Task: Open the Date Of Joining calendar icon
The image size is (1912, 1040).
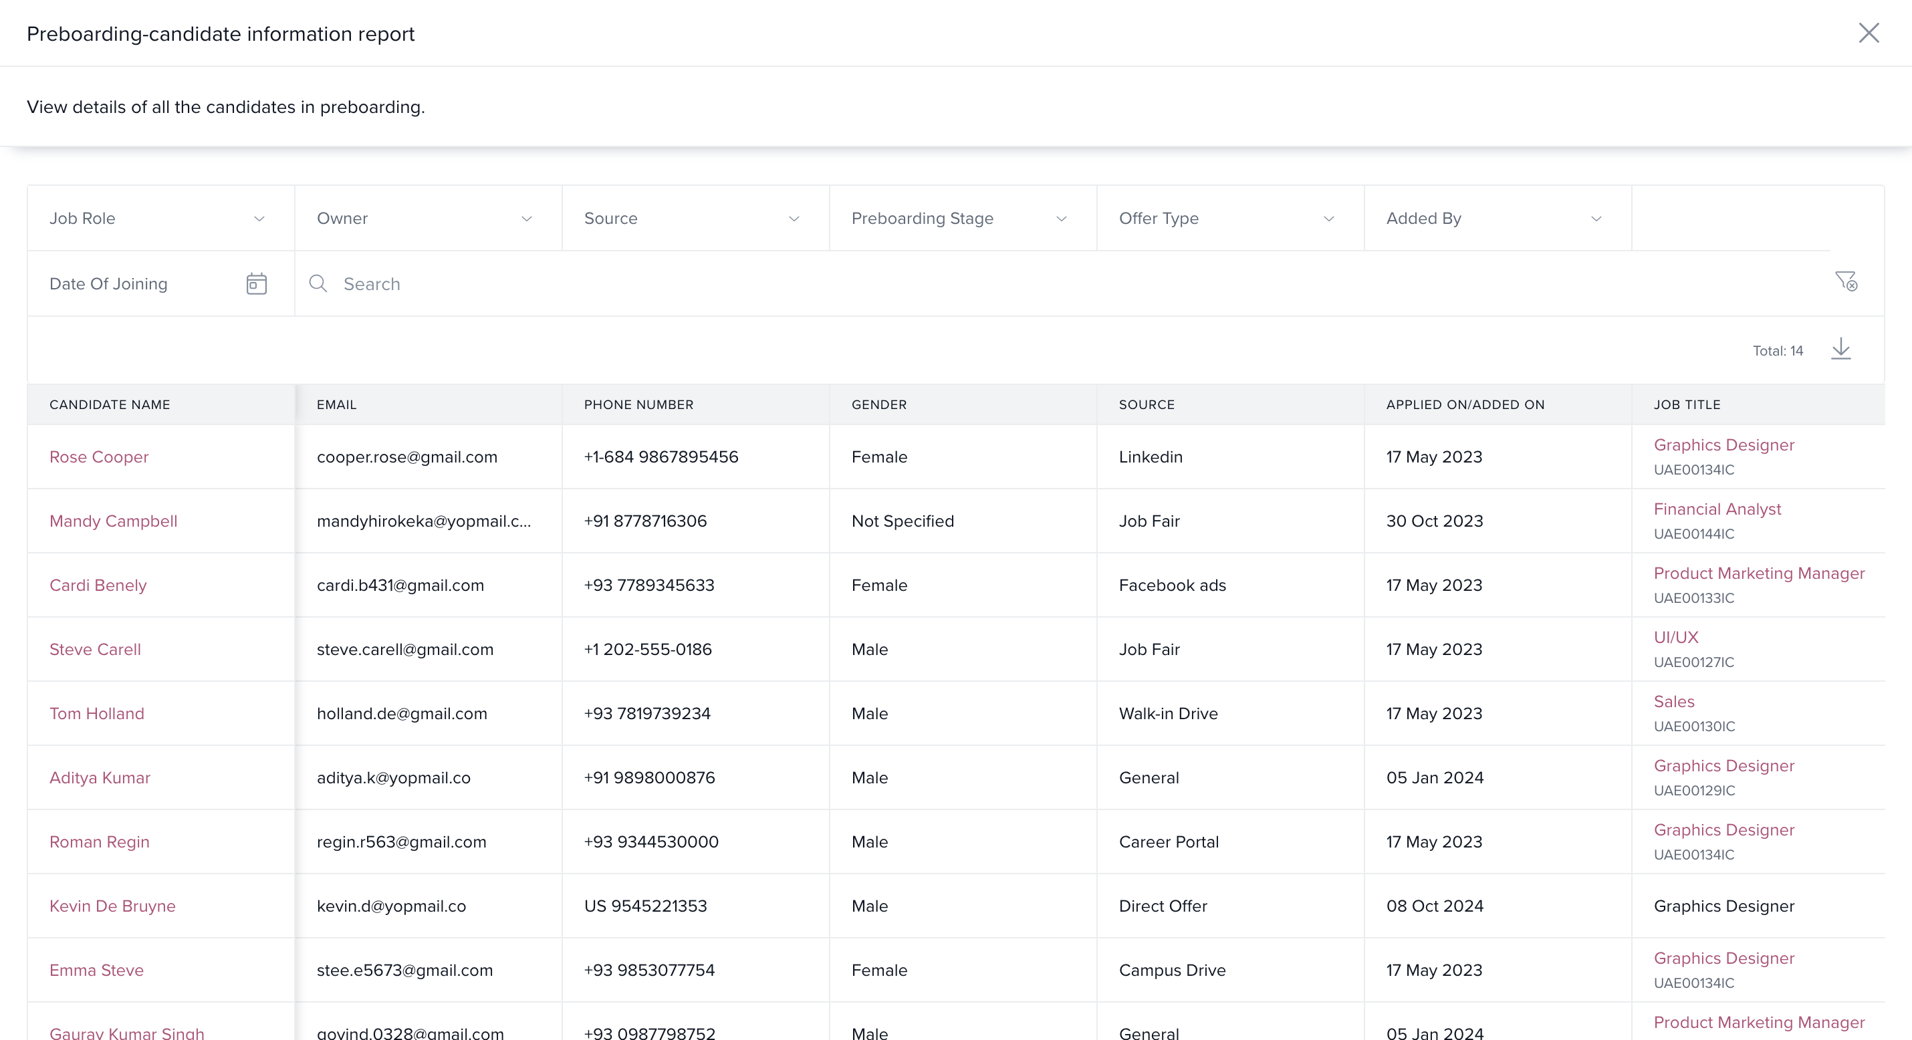Action: pyautogui.click(x=256, y=283)
